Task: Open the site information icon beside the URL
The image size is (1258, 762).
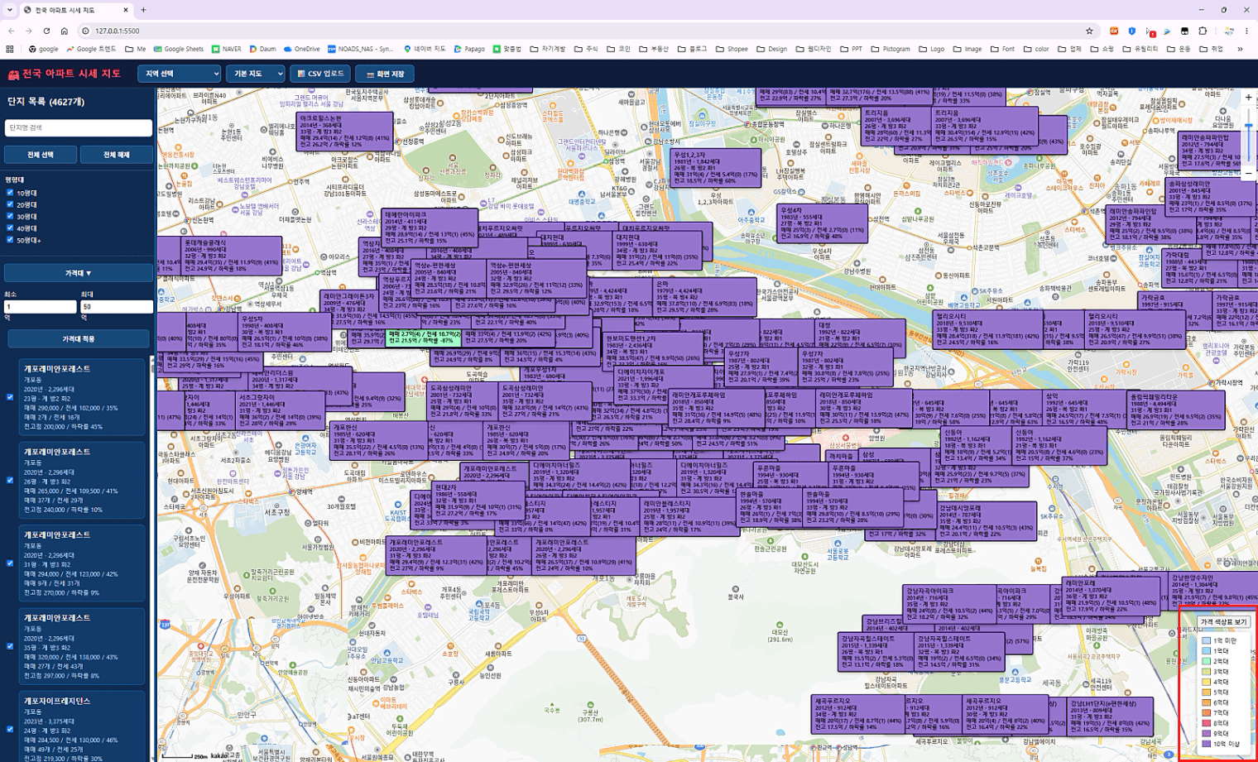Action: [85, 31]
